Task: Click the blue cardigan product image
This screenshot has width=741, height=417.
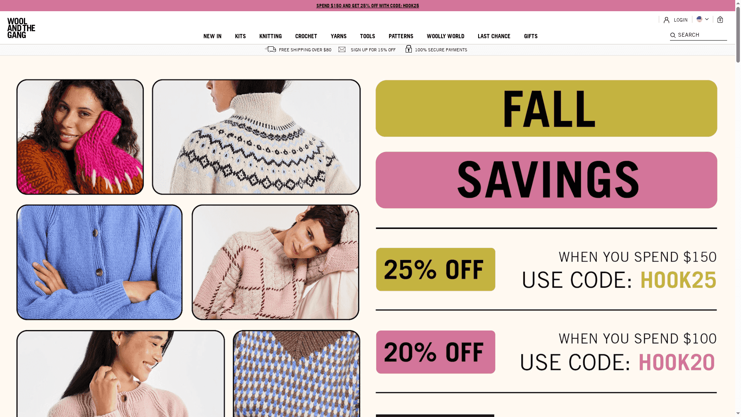Action: pyautogui.click(x=100, y=262)
